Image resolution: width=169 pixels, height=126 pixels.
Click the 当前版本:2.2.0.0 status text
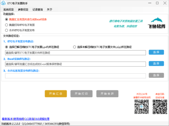point(11,124)
